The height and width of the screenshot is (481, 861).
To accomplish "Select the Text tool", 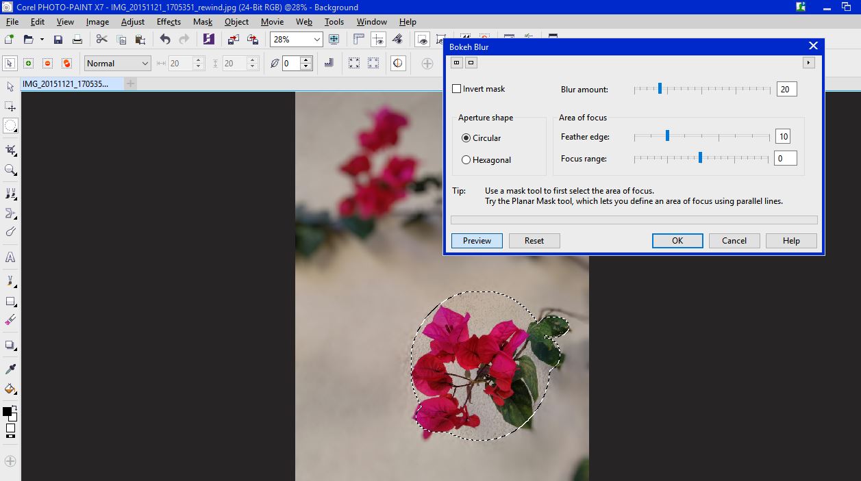I will 10,257.
